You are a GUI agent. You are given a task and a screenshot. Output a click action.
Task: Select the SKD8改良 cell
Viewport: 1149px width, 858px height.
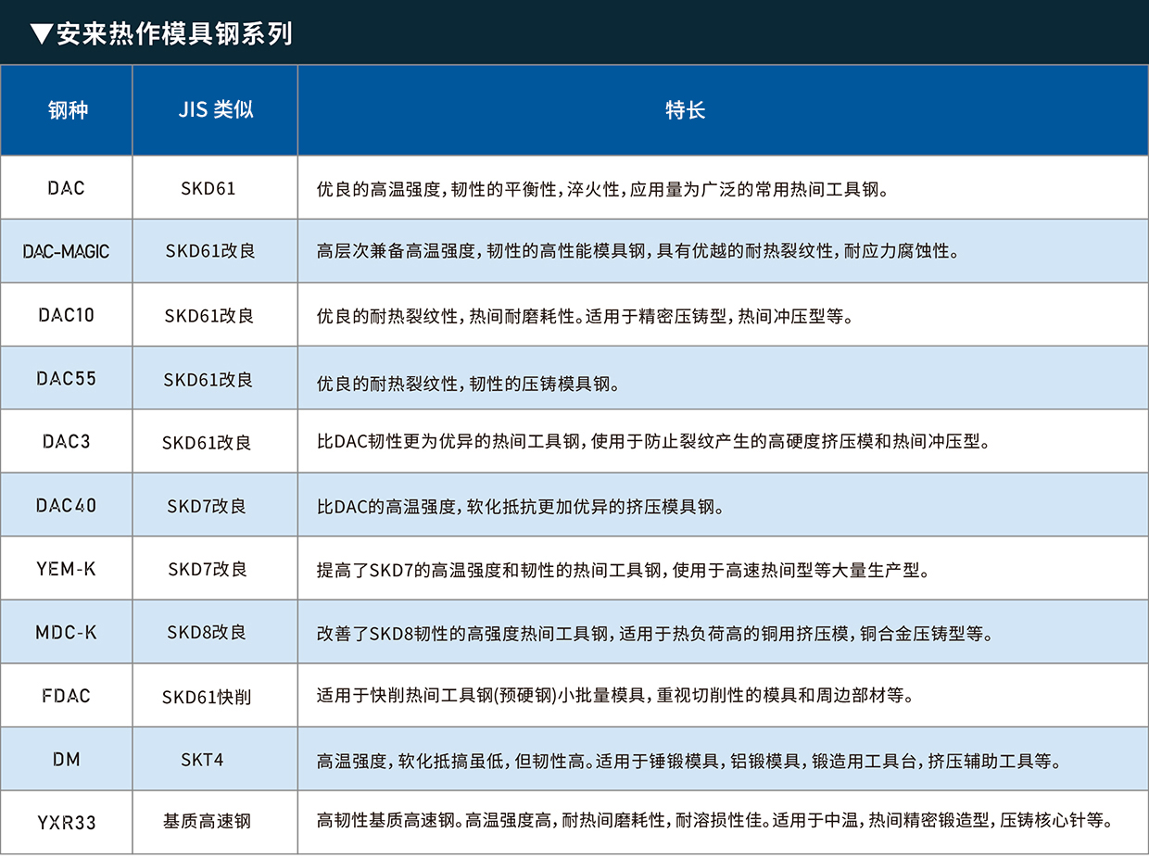pyautogui.click(x=215, y=633)
